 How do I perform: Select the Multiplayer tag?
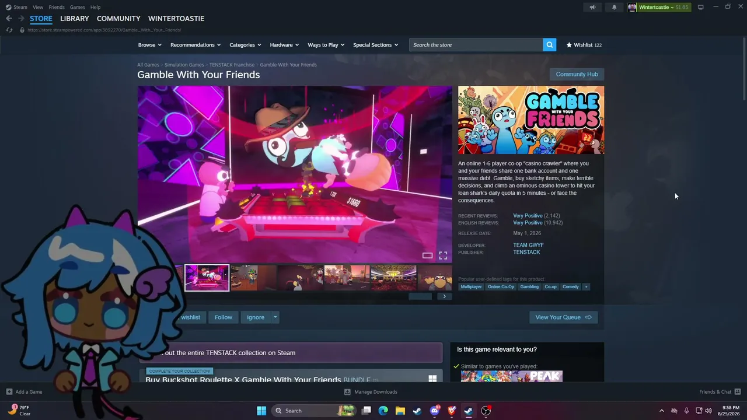pos(472,287)
